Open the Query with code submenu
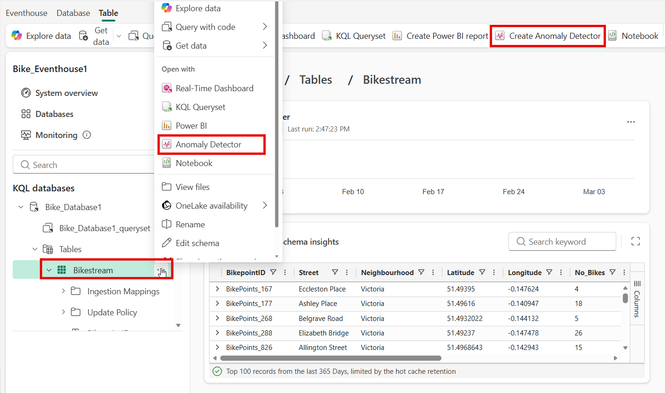Viewport: 665px width, 393px height. point(215,27)
